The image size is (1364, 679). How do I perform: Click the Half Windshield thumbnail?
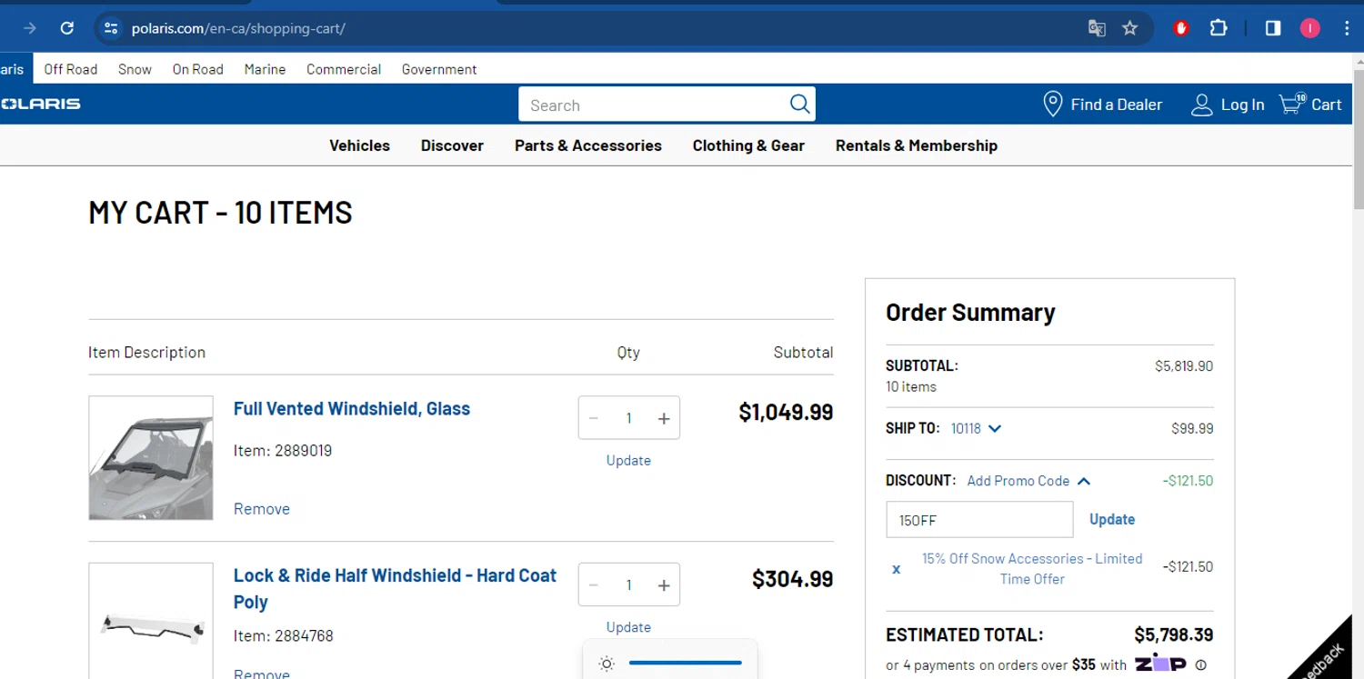(x=151, y=621)
